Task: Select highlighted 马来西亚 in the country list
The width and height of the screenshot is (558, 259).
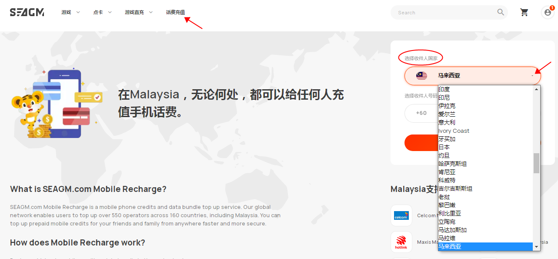Action: click(x=485, y=246)
